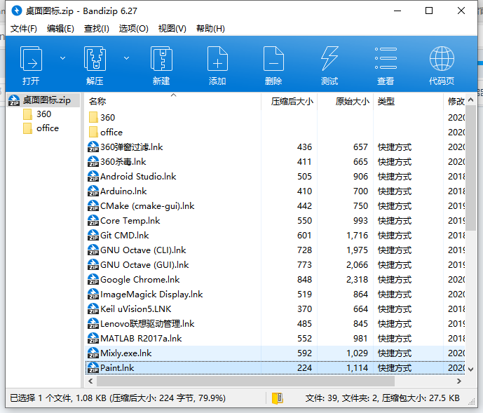
Task: Click the icon of GNU Octave (CLI).lnk
Action: point(93,250)
